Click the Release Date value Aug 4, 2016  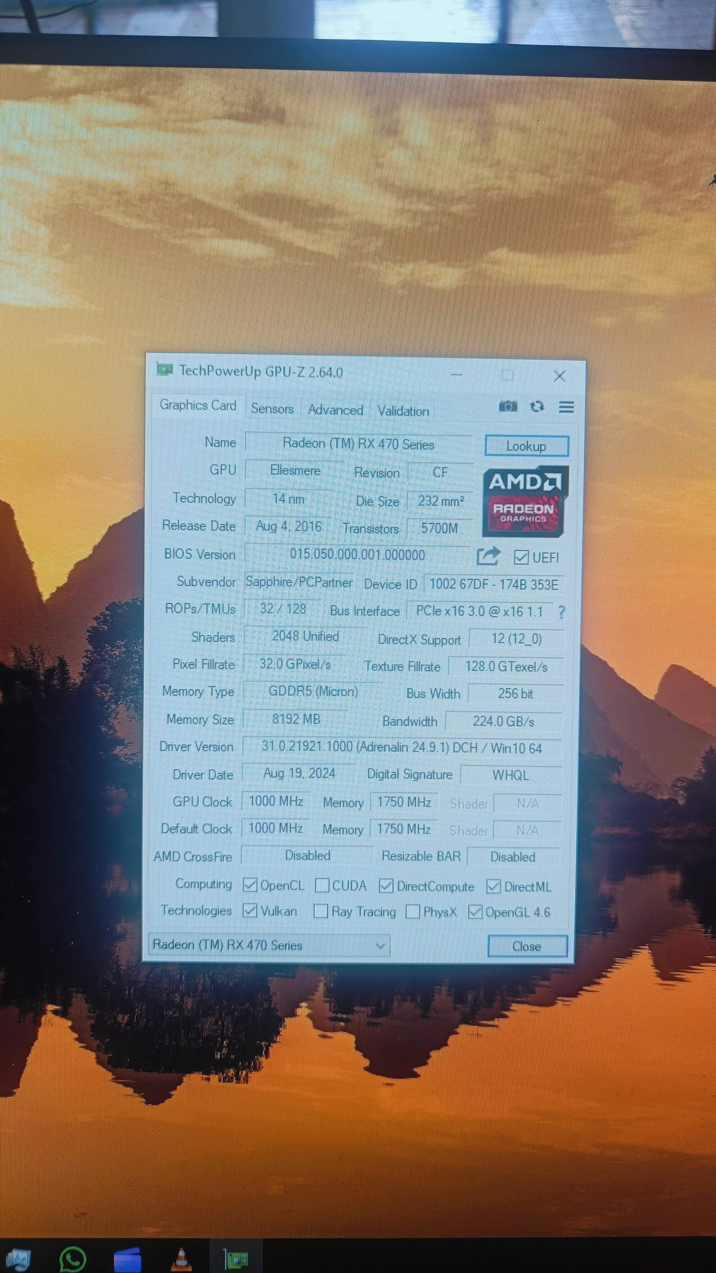289,526
